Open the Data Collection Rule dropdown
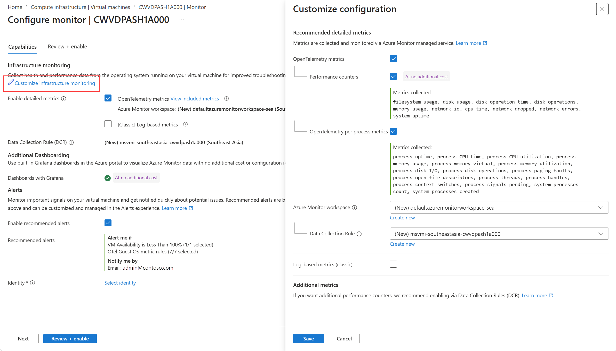The height and width of the screenshot is (351, 616). pos(499,234)
